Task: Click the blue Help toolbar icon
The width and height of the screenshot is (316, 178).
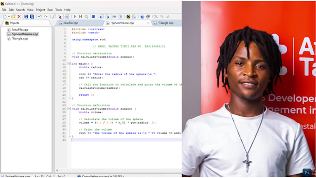Action: point(142,17)
